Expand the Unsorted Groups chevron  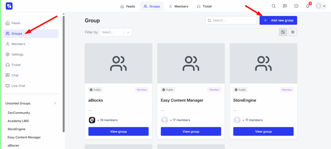click(x=55, y=103)
